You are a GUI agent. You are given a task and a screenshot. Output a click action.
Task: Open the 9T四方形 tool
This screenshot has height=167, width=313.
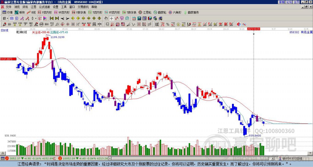pyautogui.click(x=112, y=12)
